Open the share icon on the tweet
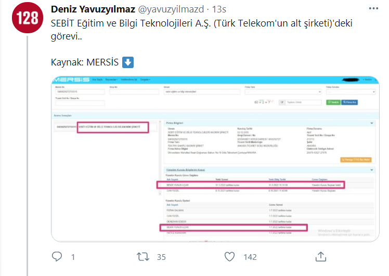389x276 pixels. point(321,257)
